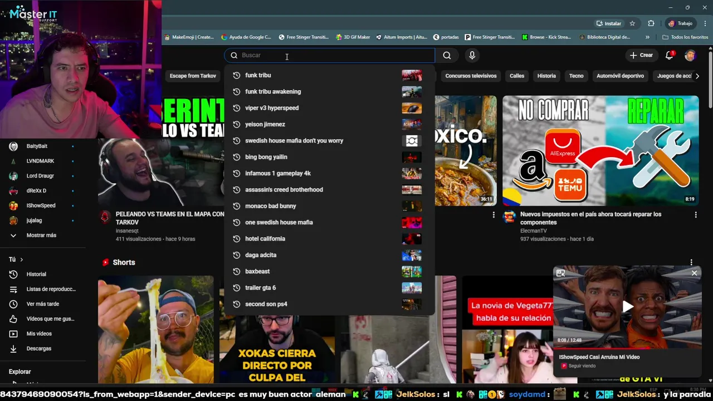Click the Crear button

click(x=641, y=55)
